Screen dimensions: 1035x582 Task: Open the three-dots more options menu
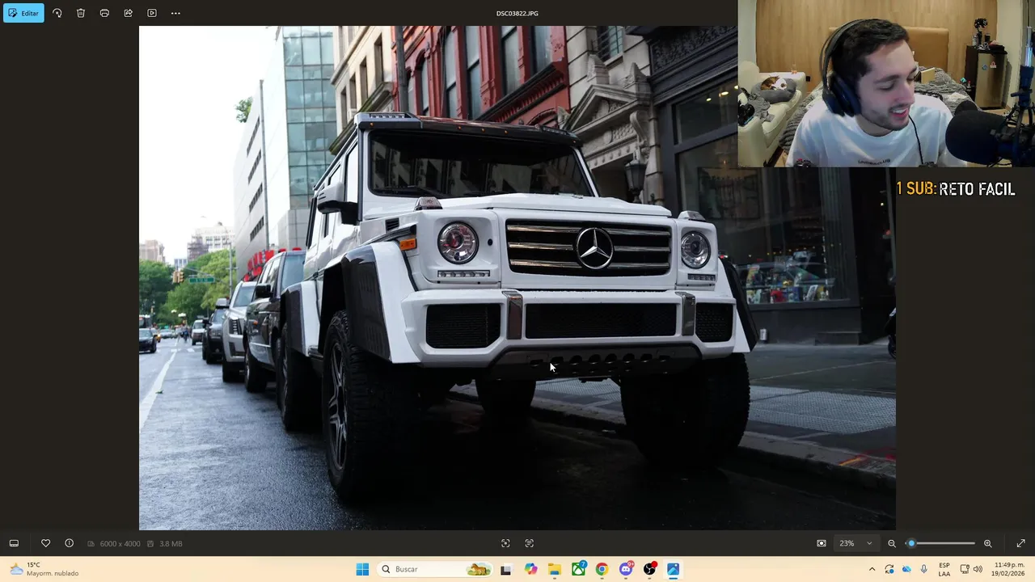[x=175, y=13]
